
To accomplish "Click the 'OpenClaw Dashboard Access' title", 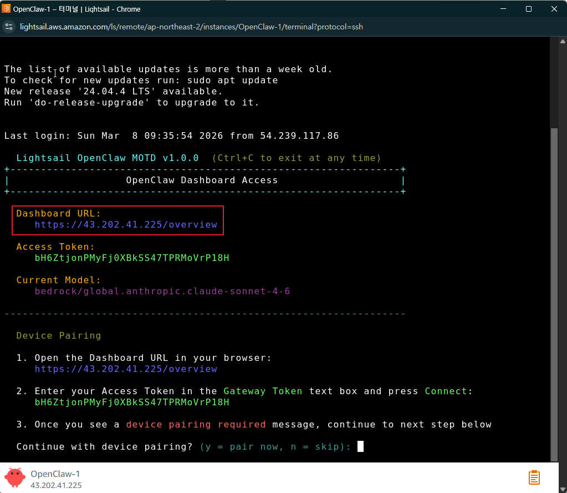I will (202, 180).
